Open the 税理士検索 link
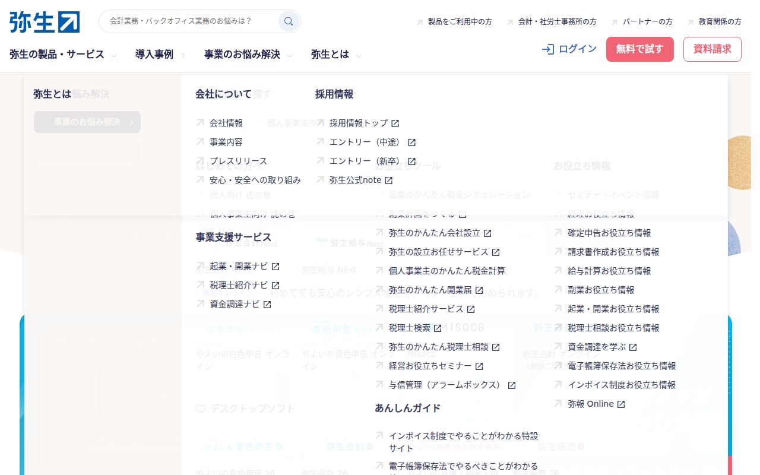The width and height of the screenshot is (760, 475). pyautogui.click(x=410, y=328)
